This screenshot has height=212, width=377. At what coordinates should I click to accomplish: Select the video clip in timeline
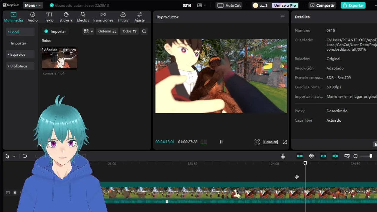tap(239, 193)
